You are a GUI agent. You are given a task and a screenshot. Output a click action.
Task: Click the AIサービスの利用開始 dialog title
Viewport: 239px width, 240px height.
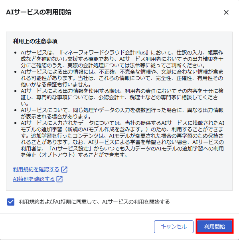coord(39,12)
